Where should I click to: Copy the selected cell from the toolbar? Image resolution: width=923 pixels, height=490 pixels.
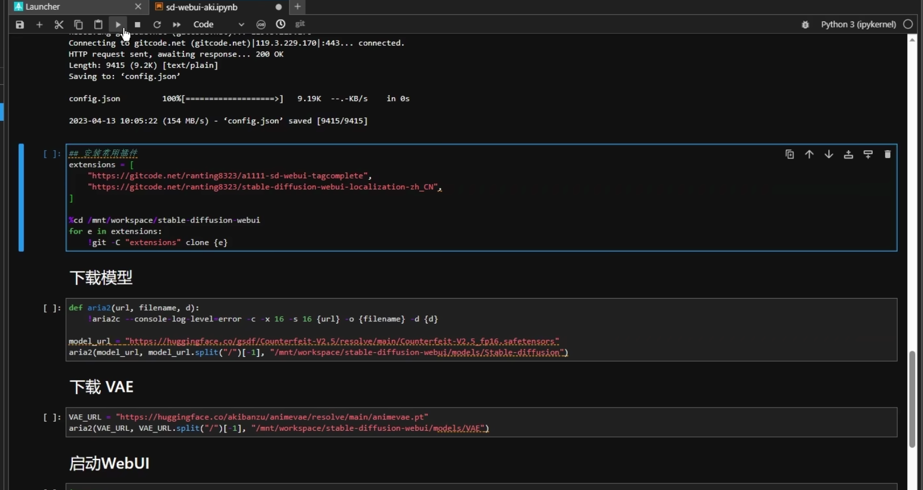[x=78, y=25]
